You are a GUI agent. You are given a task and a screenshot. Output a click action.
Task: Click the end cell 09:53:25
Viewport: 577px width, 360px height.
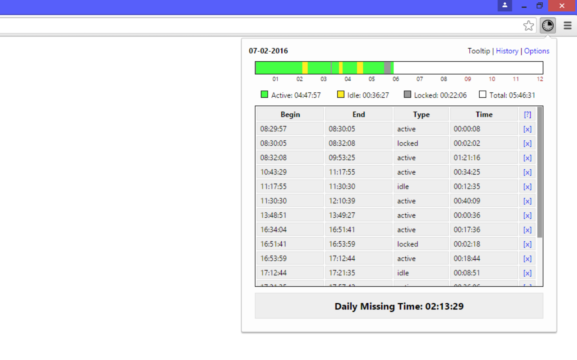[x=359, y=157]
